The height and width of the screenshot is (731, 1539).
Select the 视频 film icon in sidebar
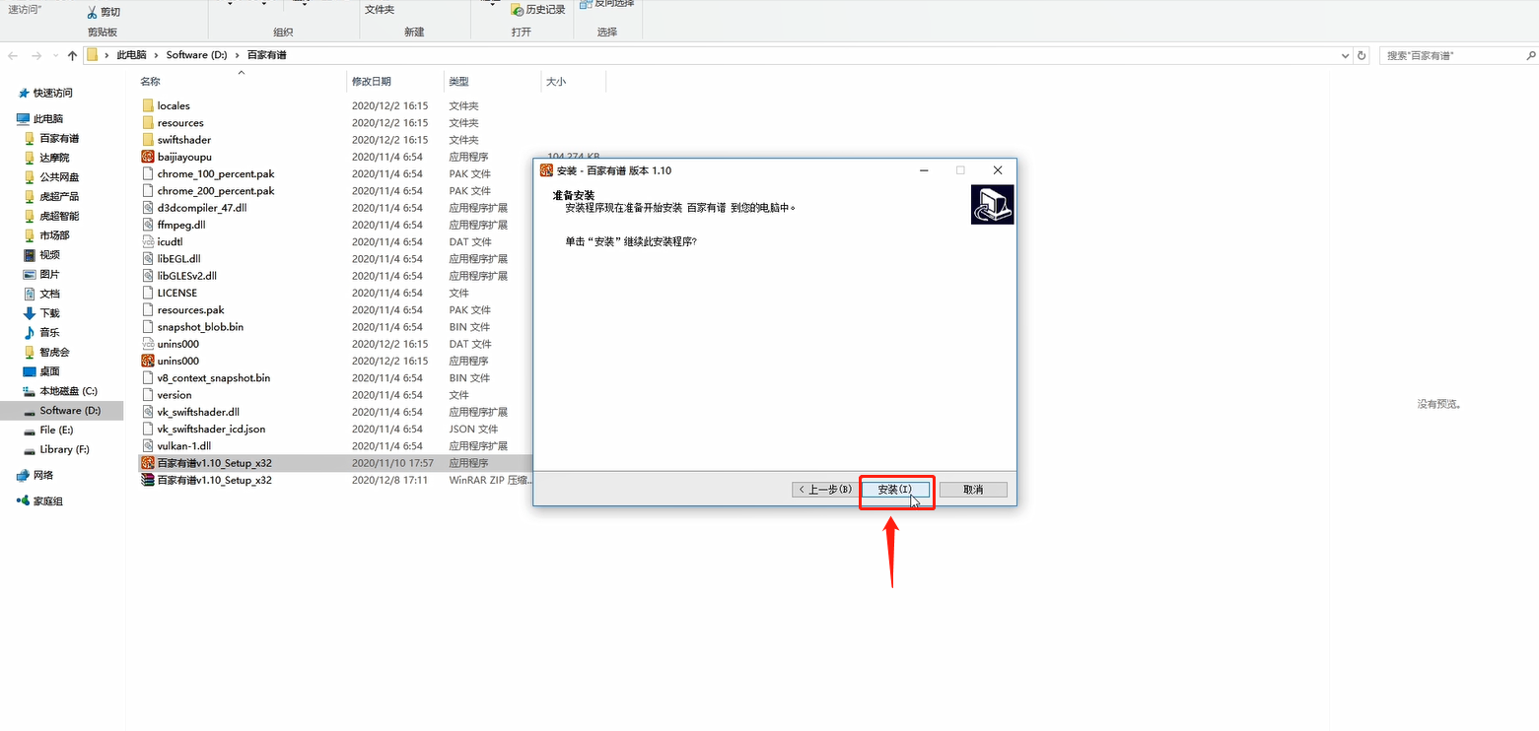30,255
